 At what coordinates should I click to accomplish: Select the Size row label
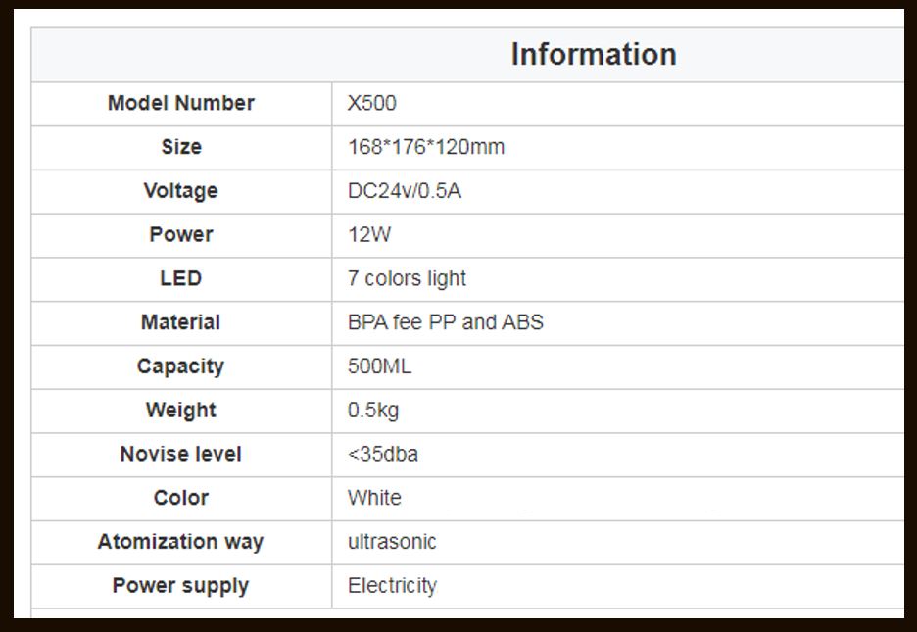181,147
